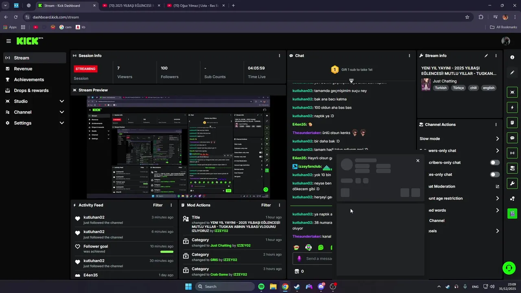
Task: Click Follower goal green progress bar
Action: pyautogui.click(x=167, y=252)
